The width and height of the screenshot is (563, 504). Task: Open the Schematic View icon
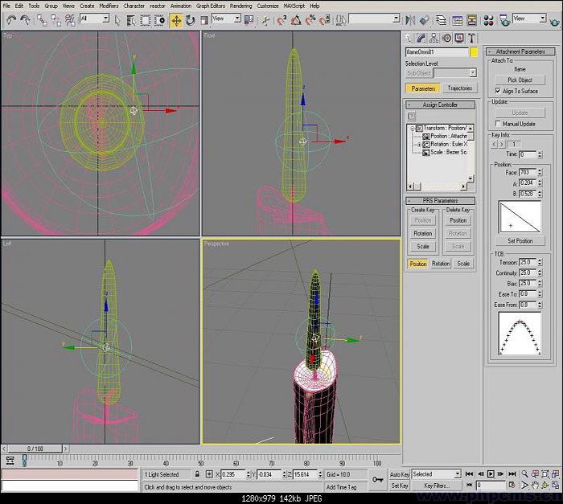coord(471,20)
